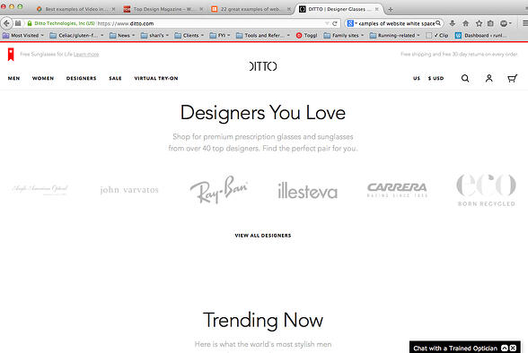Click the Anglo American Optical logo
Screen dimensions: 528x353
[x=40, y=189]
